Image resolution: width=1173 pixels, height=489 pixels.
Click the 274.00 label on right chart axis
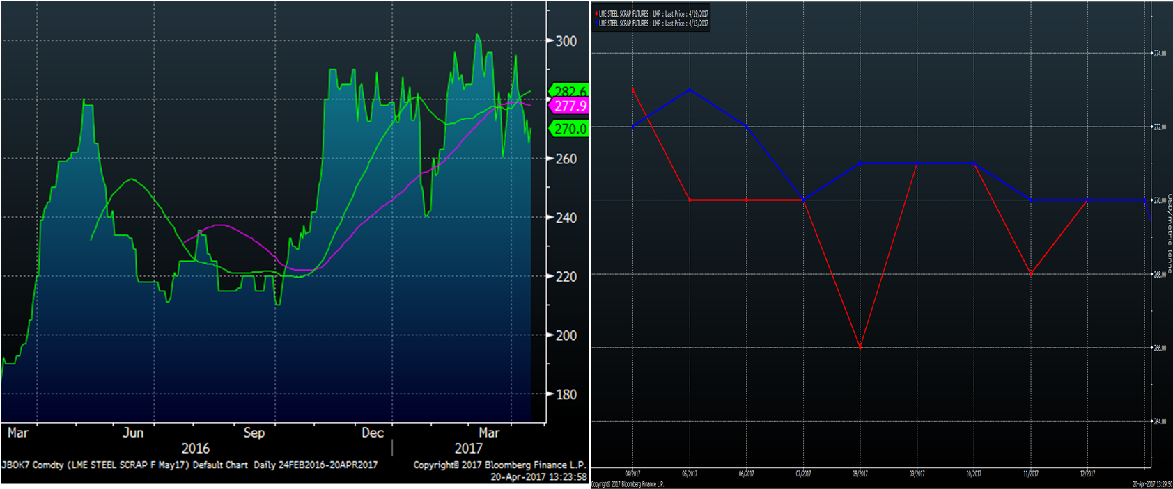pos(1159,54)
